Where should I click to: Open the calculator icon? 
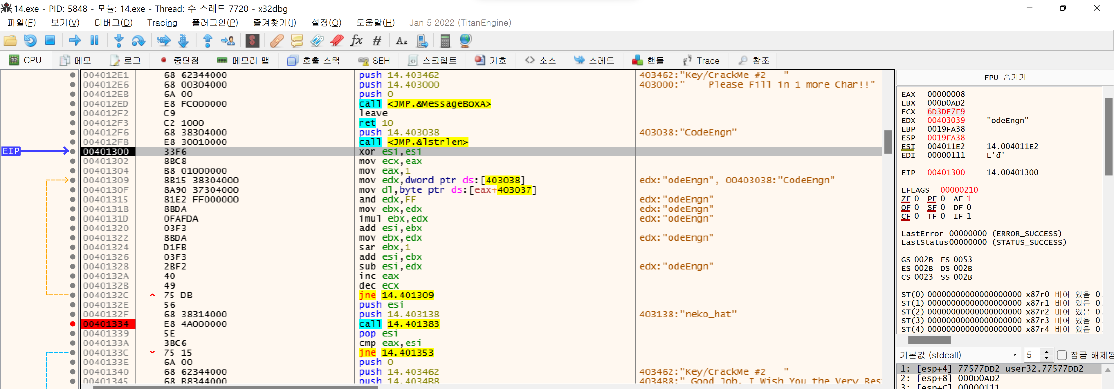(x=445, y=41)
